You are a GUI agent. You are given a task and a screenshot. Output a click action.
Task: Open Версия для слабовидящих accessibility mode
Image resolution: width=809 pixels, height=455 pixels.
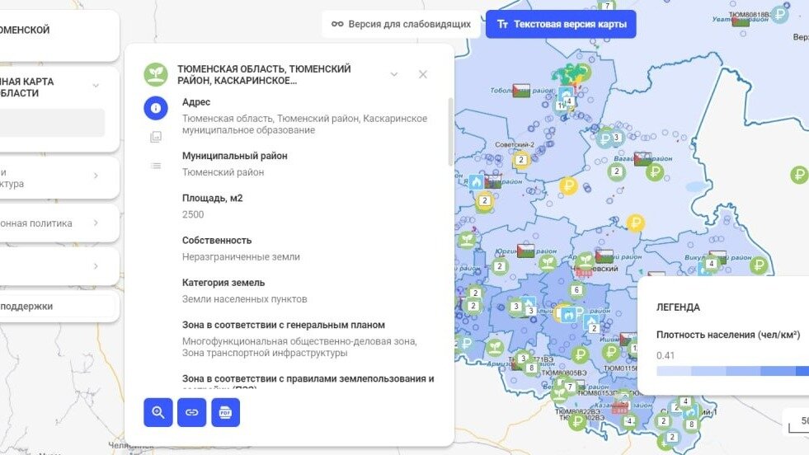[402, 24]
